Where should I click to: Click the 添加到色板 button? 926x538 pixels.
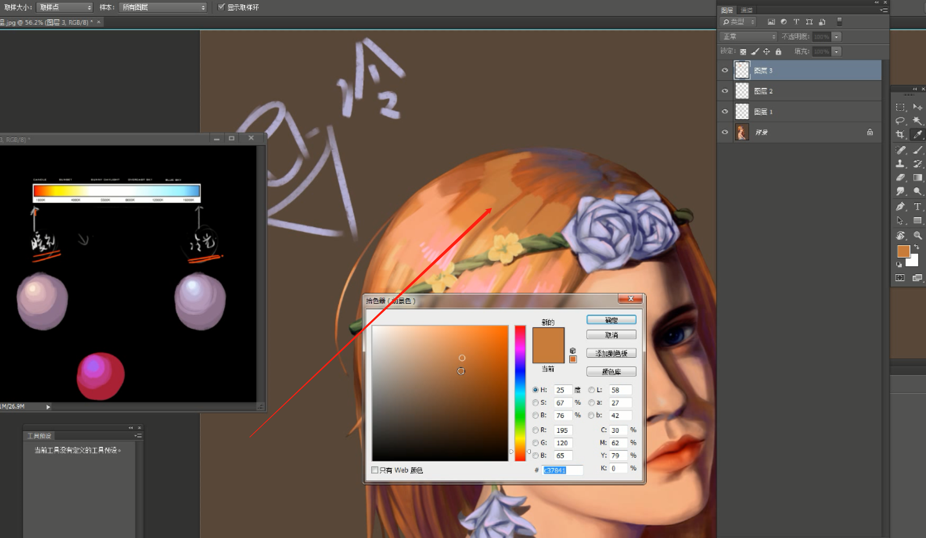(x=611, y=353)
